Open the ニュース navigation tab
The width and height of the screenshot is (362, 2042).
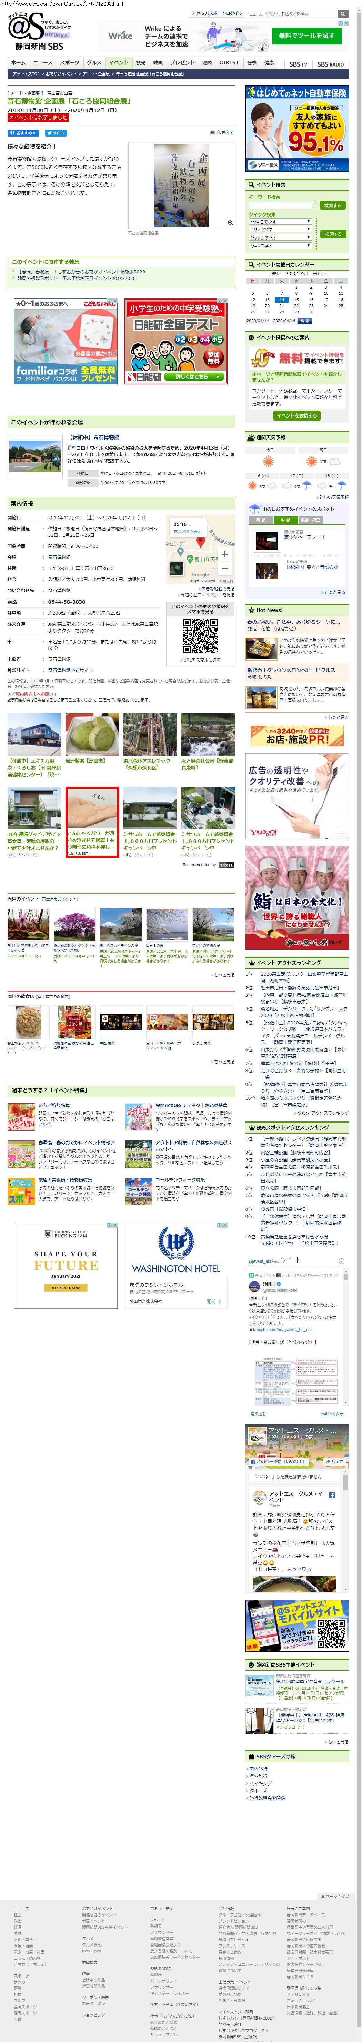click(43, 63)
